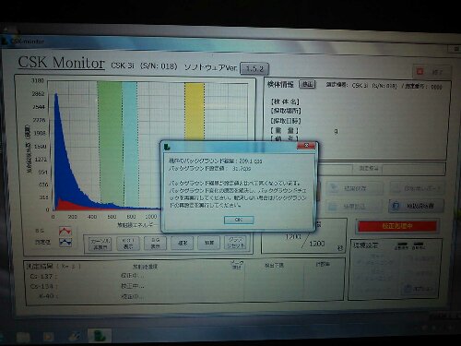Open the orange media player taskbar icon
461x346 pixels.
coord(48,337)
